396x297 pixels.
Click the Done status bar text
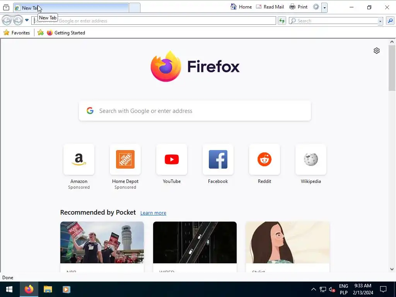click(x=8, y=278)
